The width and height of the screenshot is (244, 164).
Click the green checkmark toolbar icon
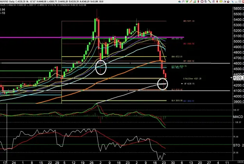(187, 2)
